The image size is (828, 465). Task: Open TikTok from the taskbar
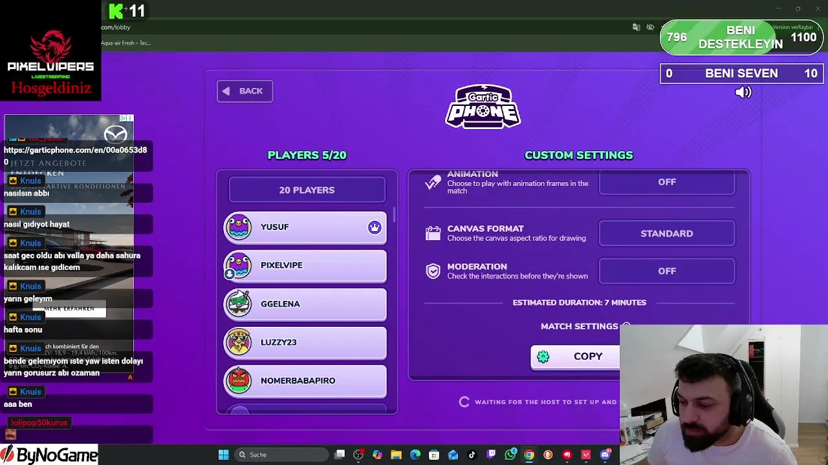coord(472,455)
